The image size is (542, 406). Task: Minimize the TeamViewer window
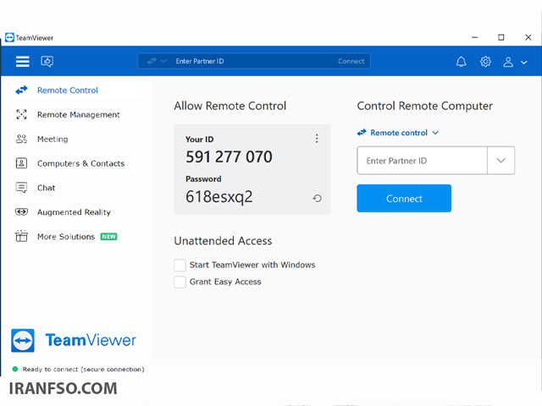[475, 37]
